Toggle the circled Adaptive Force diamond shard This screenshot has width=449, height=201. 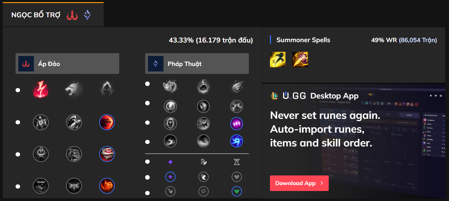[170, 177]
